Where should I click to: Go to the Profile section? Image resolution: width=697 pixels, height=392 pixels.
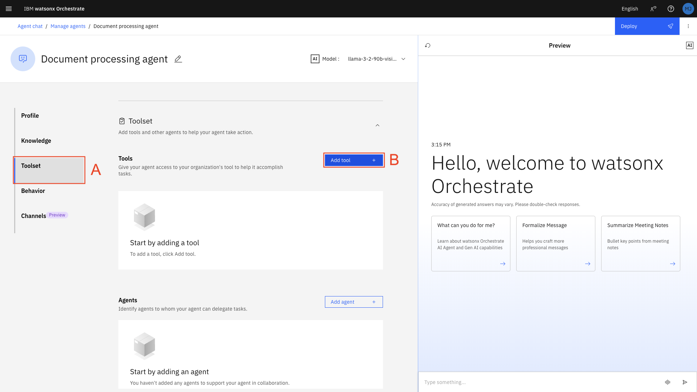click(30, 116)
